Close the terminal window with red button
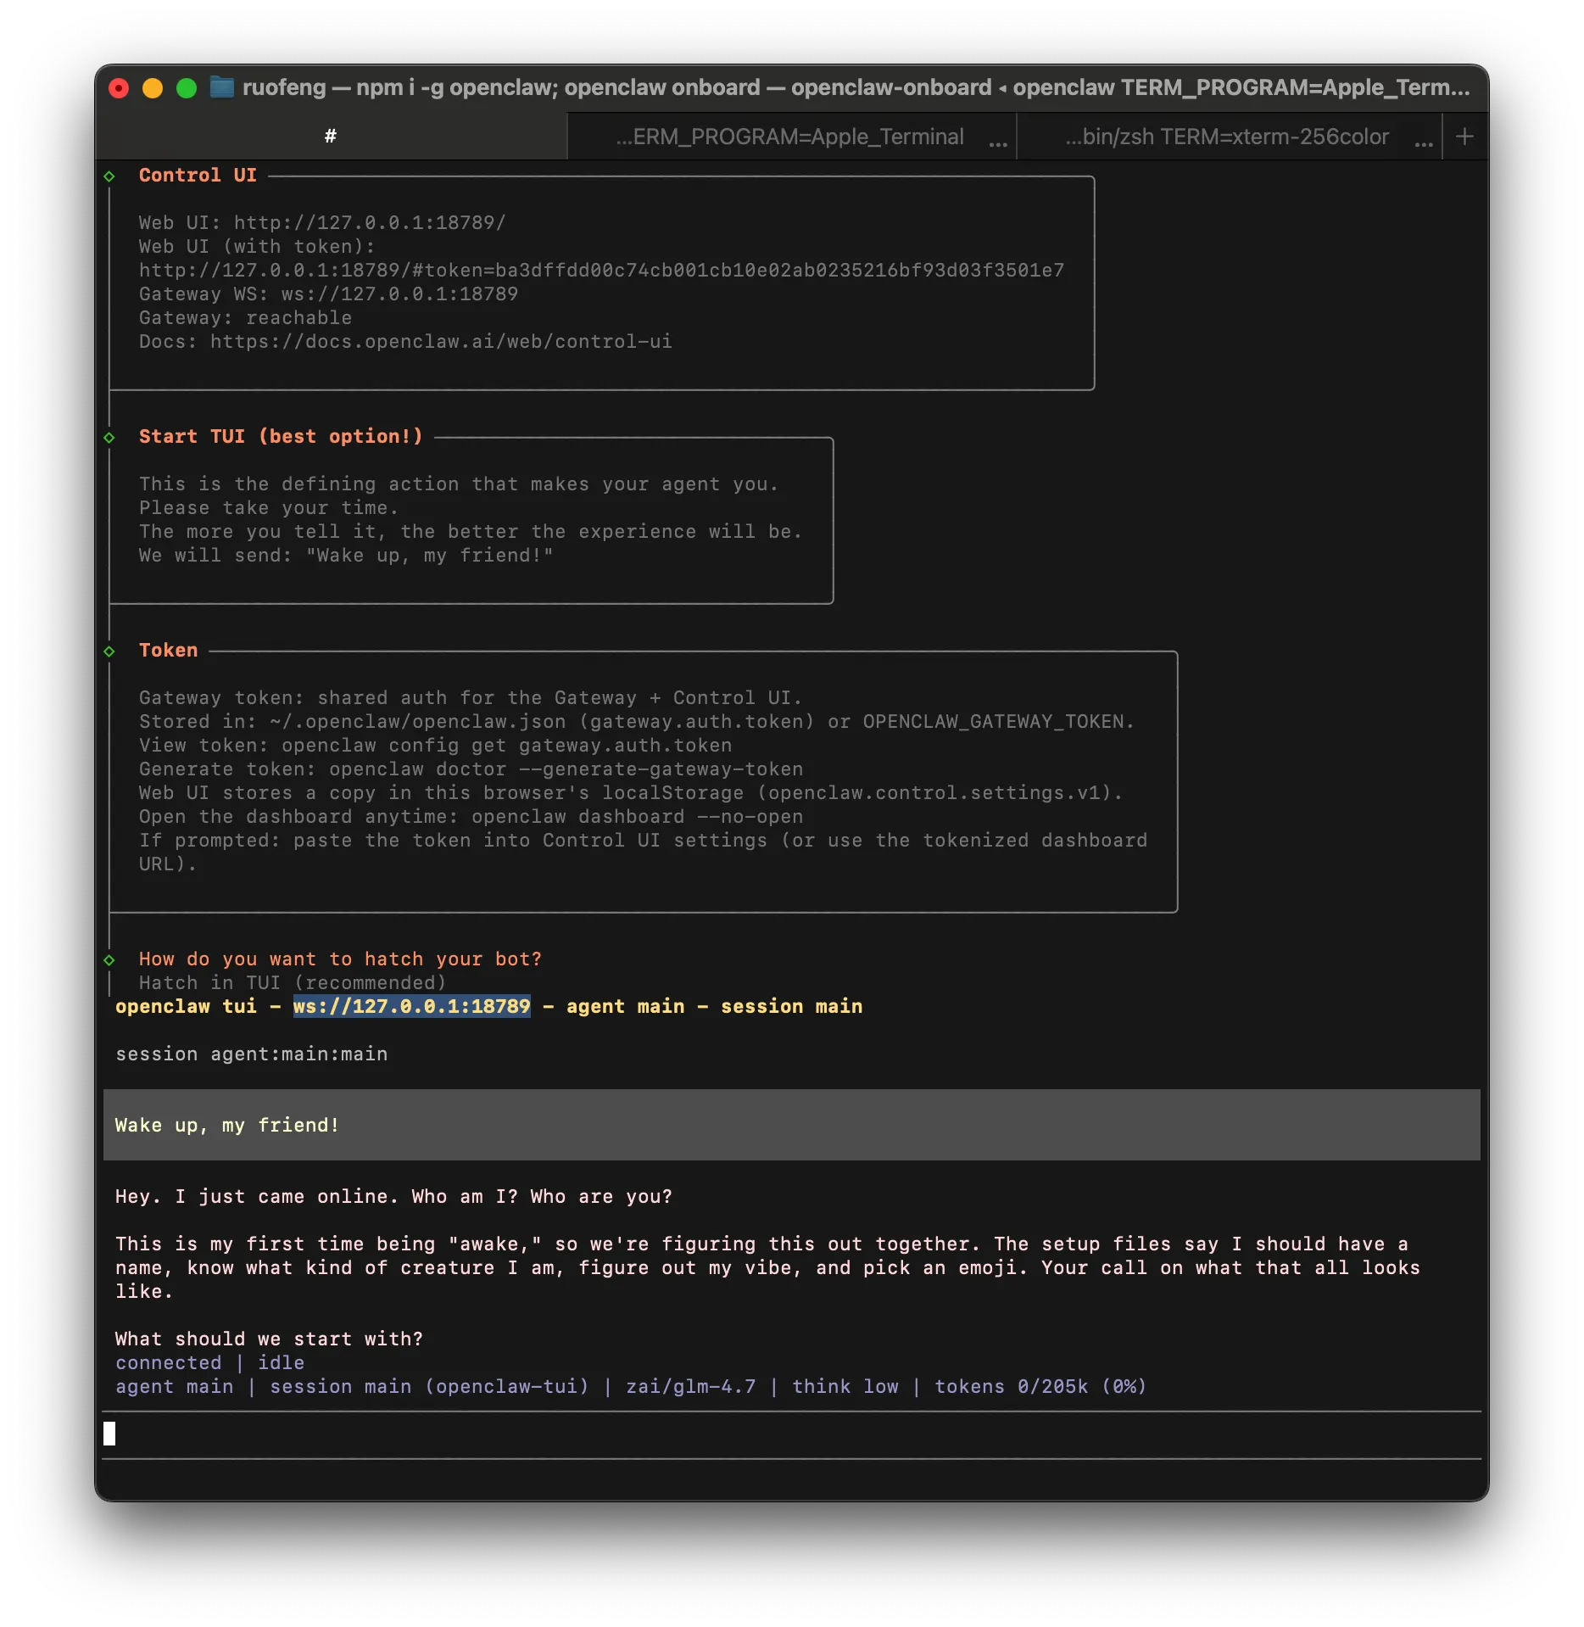This screenshot has width=1584, height=1627. 119,88
